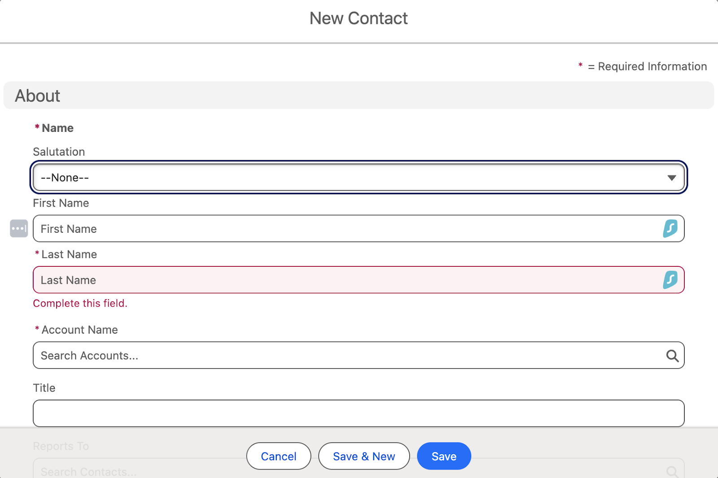
Task: Click the About section header
Action: point(38,95)
